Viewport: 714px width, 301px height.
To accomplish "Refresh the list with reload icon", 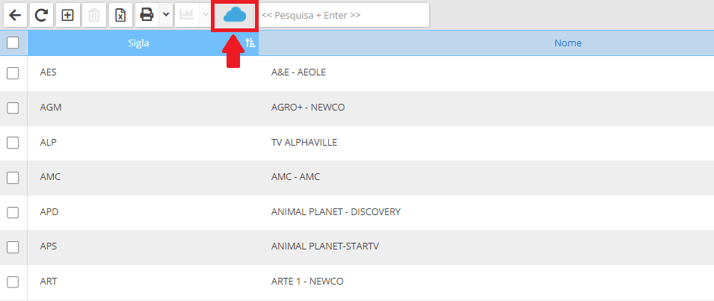I will [x=41, y=15].
